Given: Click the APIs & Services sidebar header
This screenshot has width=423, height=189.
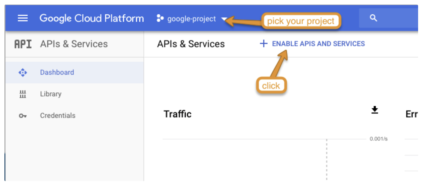Looking at the screenshot, I should [74, 44].
